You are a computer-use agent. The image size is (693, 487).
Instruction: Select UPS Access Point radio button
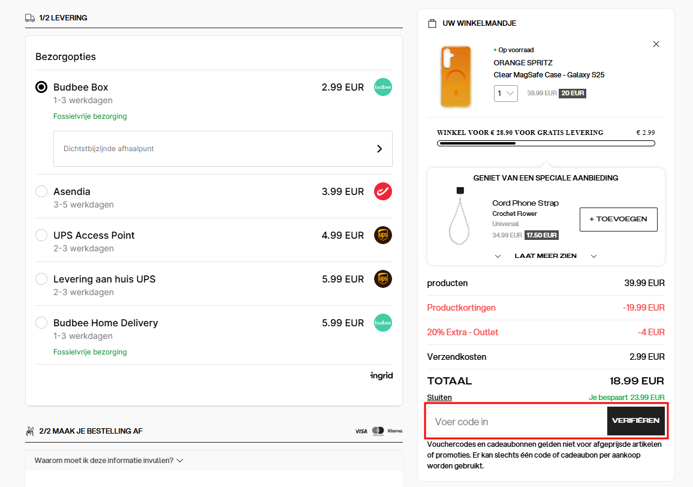pos(41,235)
